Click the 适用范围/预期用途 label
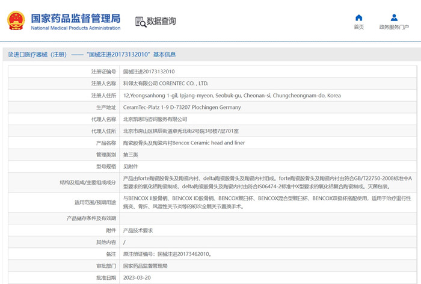Image resolution: width=421 pixels, height=284 pixels. tap(95, 202)
